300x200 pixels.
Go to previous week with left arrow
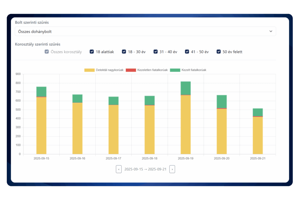119,169
